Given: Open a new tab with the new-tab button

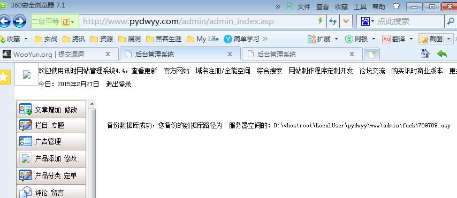Looking at the screenshot, I should pos(372,54).
